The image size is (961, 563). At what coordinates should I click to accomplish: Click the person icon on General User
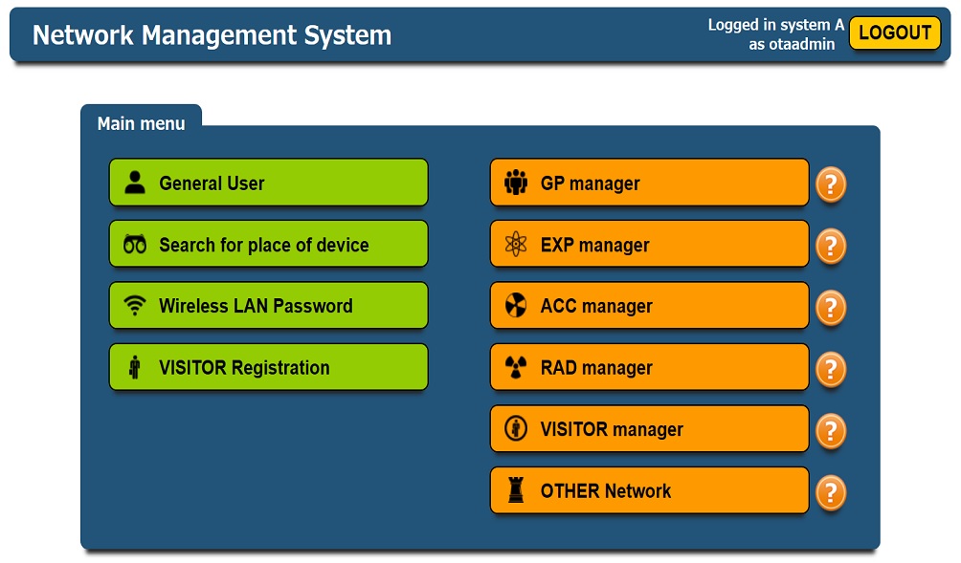(x=135, y=183)
